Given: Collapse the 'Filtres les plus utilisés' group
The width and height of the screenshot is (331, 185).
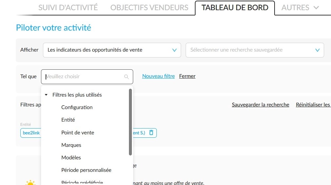Looking at the screenshot, I should coord(46,95).
